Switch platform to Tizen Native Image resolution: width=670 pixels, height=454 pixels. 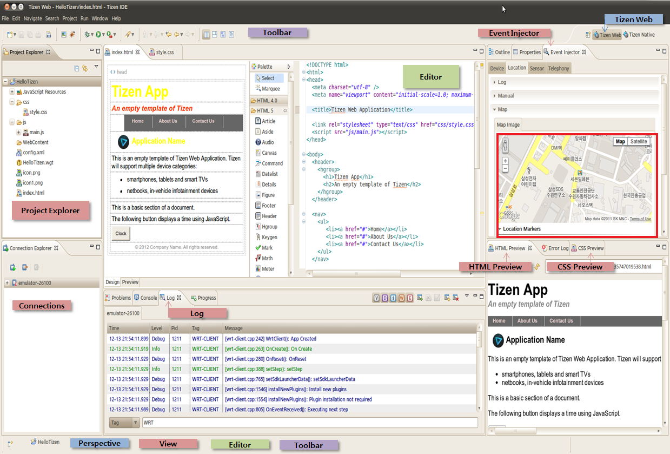point(641,34)
